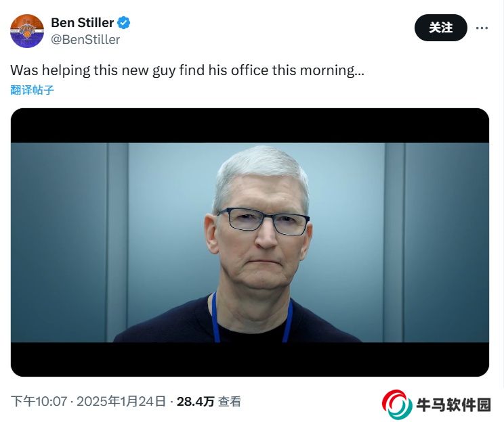Click the man's glasses in the video frame
Image resolution: width=504 pixels, height=422 pixels.
tap(263, 220)
